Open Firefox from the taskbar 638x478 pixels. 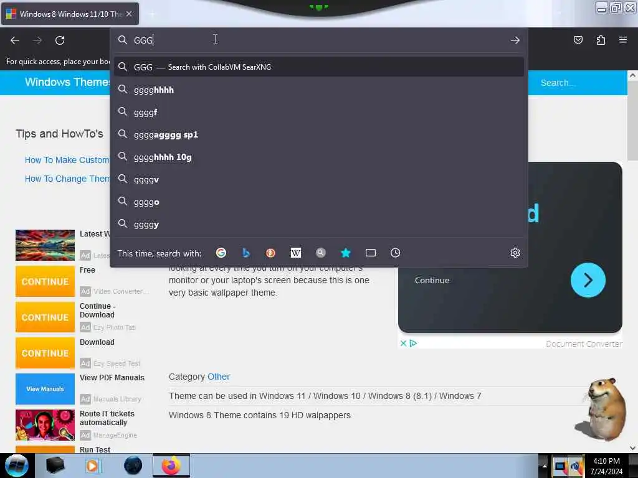pyautogui.click(x=171, y=466)
